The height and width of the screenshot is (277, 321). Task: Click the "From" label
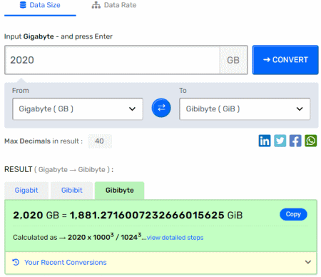21,91
